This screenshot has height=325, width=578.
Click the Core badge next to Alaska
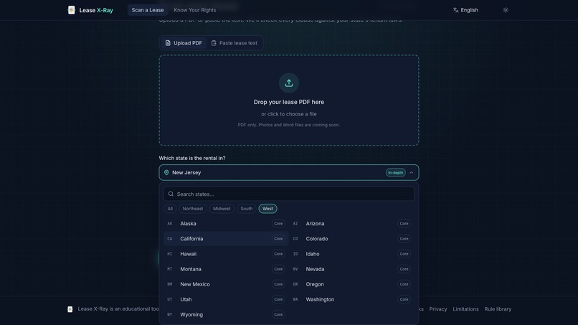(x=278, y=224)
